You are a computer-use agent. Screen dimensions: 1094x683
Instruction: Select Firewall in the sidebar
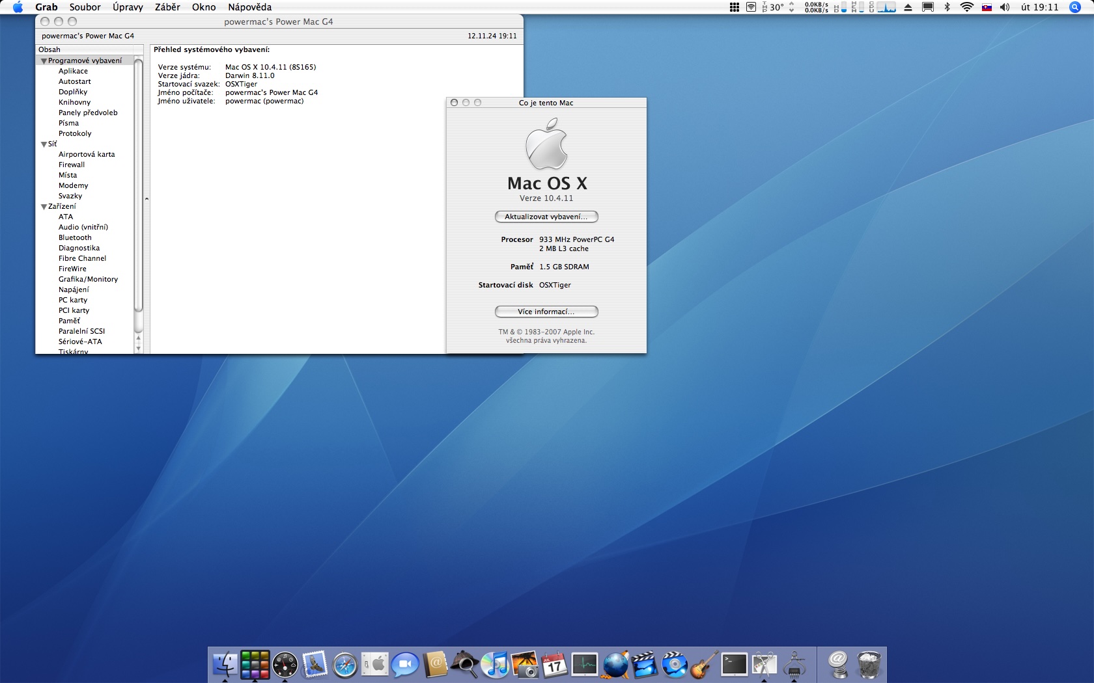(72, 165)
